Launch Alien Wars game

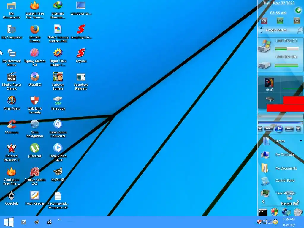(12, 103)
